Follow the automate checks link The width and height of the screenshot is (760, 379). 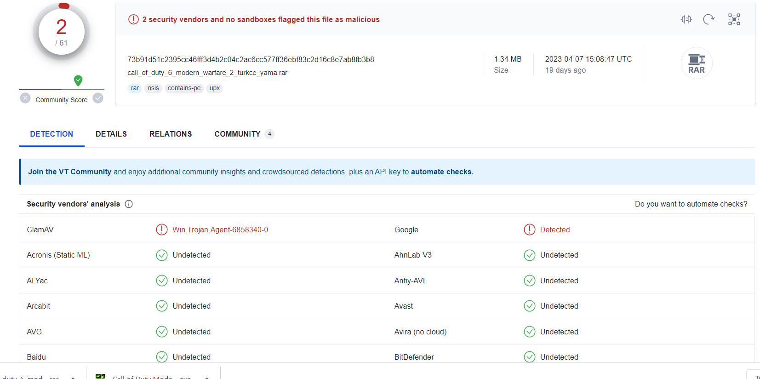click(442, 172)
